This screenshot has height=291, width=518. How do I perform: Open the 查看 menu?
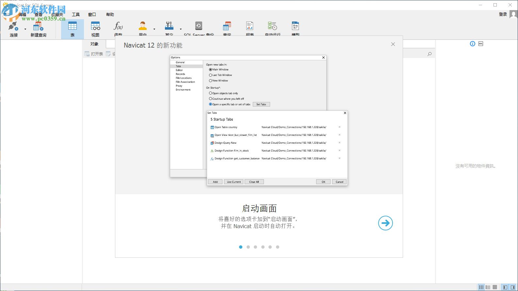click(39, 14)
